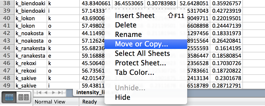The image size is (265, 106).
Task: Jump to first sheet tab arrow
Action: click(39, 93)
